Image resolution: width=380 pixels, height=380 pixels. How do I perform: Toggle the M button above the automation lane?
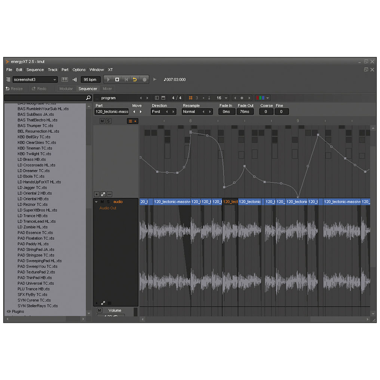(x=103, y=121)
